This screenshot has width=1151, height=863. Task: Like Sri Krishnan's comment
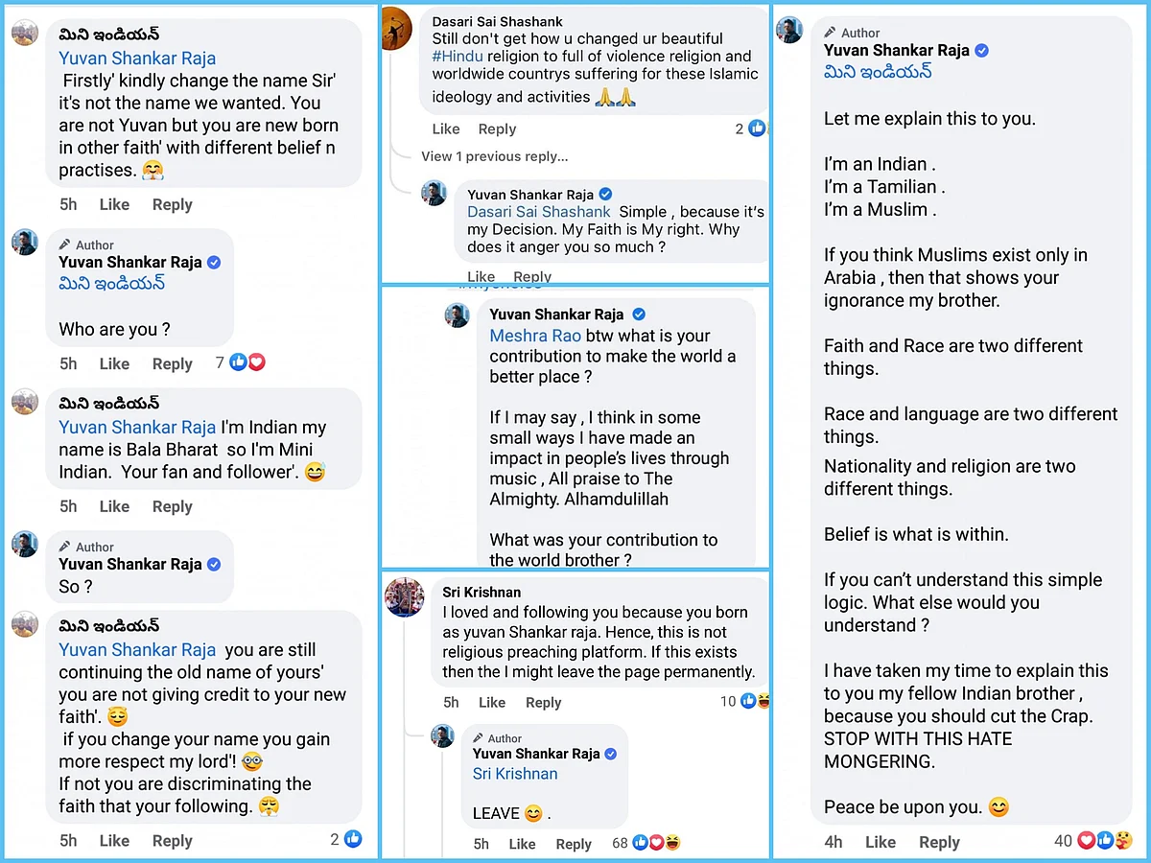(492, 702)
